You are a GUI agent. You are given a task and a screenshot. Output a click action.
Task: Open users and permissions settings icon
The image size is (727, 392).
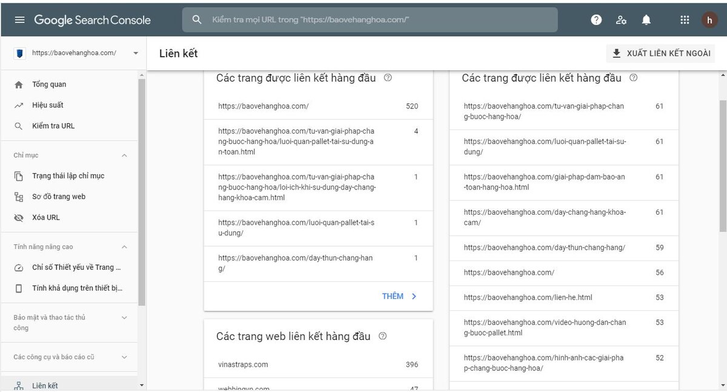point(621,20)
